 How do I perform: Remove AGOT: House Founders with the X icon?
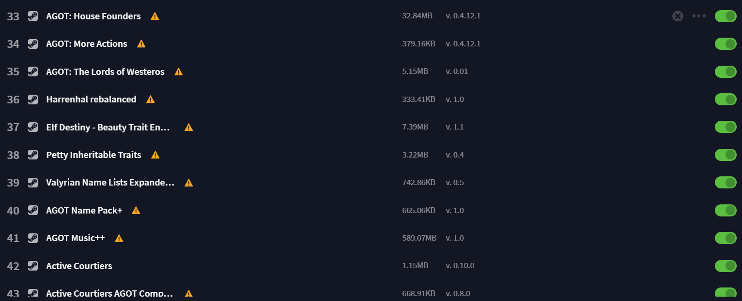[x=678, y=16]
